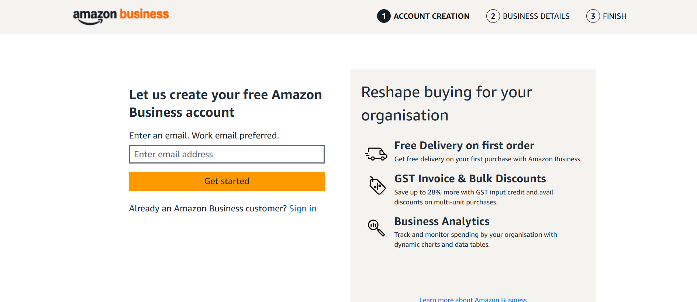The height and width of the screenshot is (302, 697).
Task: Click the Enter email address placeholder text
Action: [173, 154]
